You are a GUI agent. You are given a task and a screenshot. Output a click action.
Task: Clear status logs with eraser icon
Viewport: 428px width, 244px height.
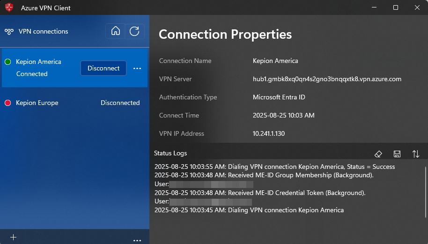(x=379, y=153)
